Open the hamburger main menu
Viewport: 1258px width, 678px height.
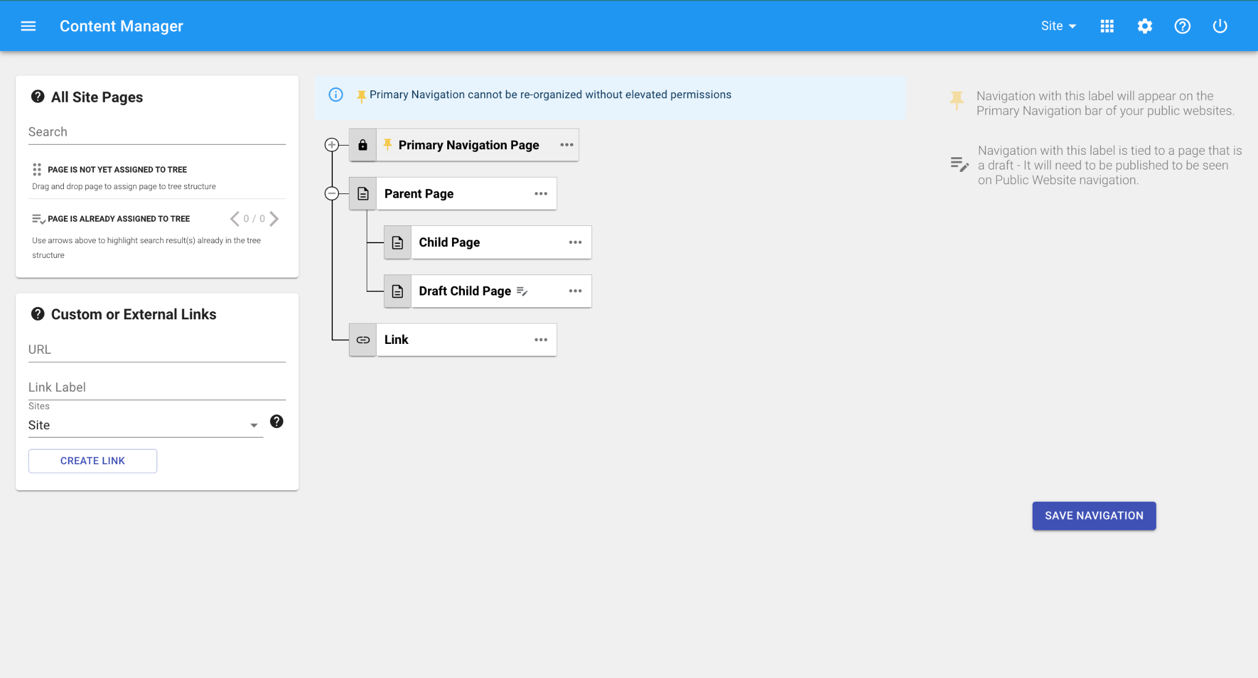[28, 26]
